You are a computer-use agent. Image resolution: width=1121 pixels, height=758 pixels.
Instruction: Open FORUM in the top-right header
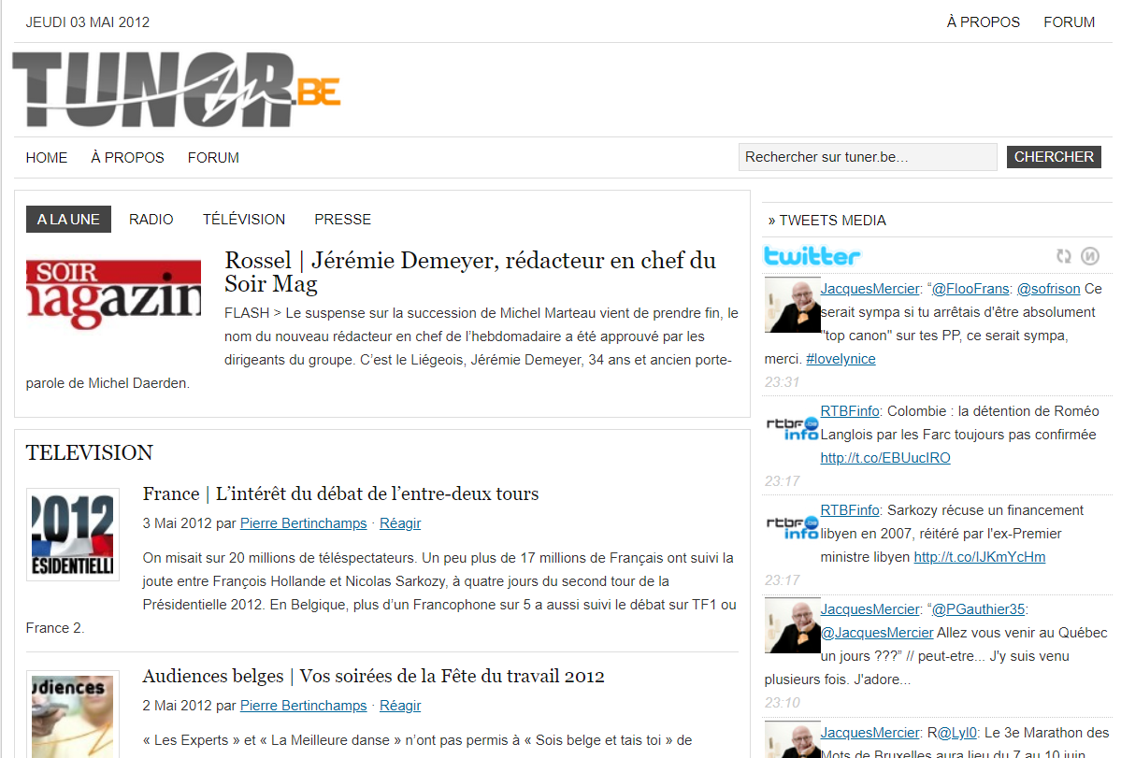1069,22
